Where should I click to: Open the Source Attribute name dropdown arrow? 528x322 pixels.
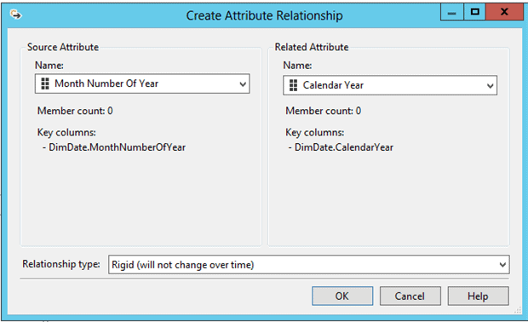(243, 84)
